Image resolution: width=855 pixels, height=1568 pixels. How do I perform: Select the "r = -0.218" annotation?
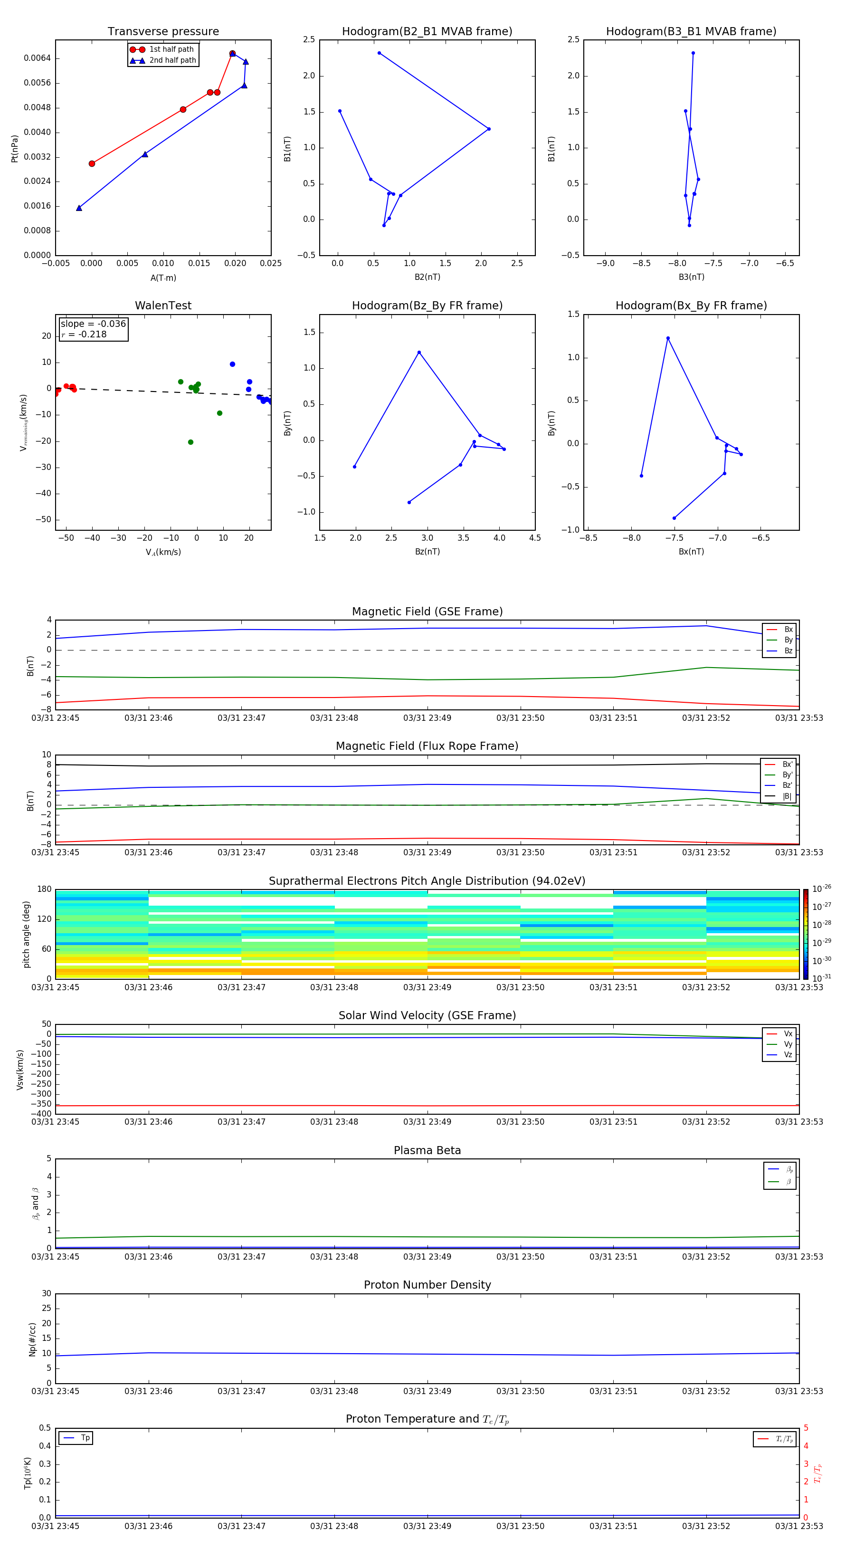tap(84, 334)
